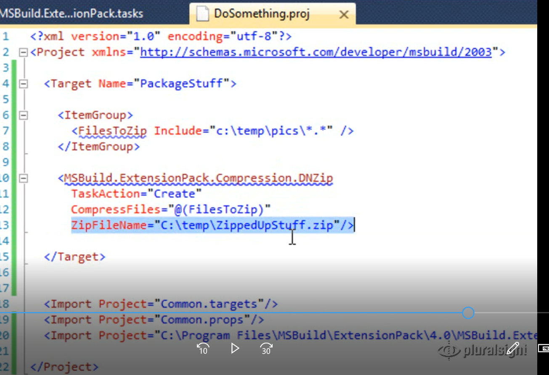This screenshot has height=375, width=549.
Task: Switch to the DoSomething.proj tab
Action: (272, 14)
